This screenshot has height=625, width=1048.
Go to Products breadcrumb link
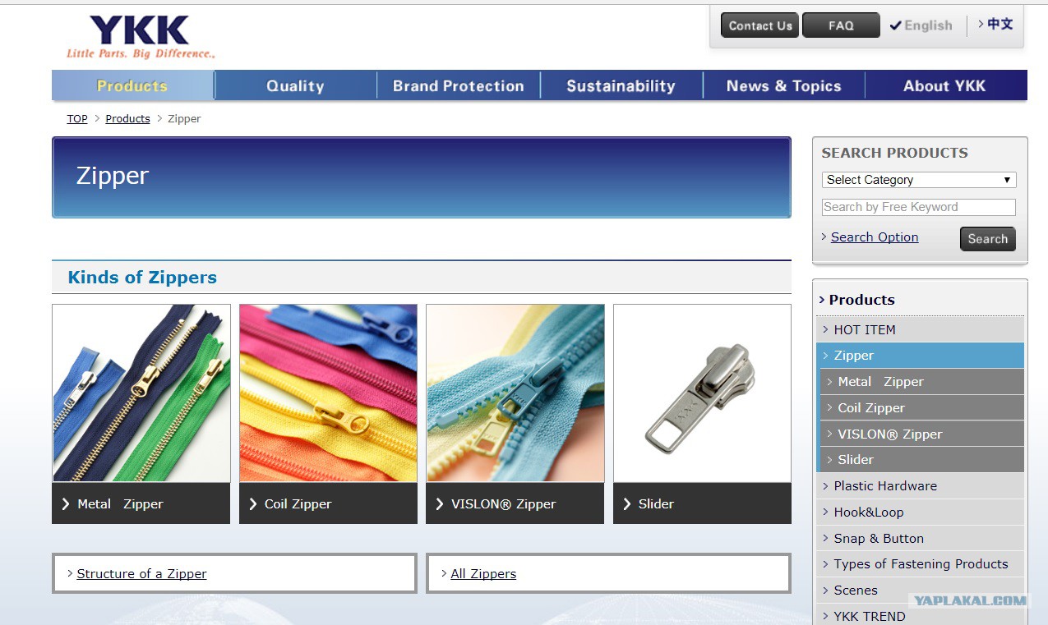(127, 119)
